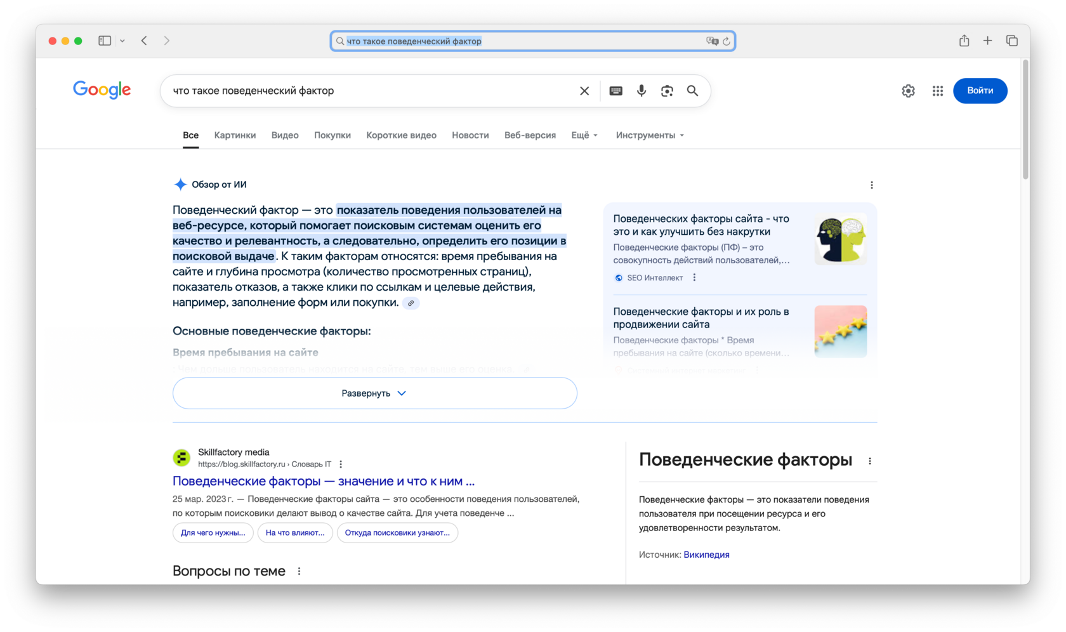Open the sidebar options chevron in Safari toolbar
The height and width of the screenshot is (632, 1066).
point(122,41)
